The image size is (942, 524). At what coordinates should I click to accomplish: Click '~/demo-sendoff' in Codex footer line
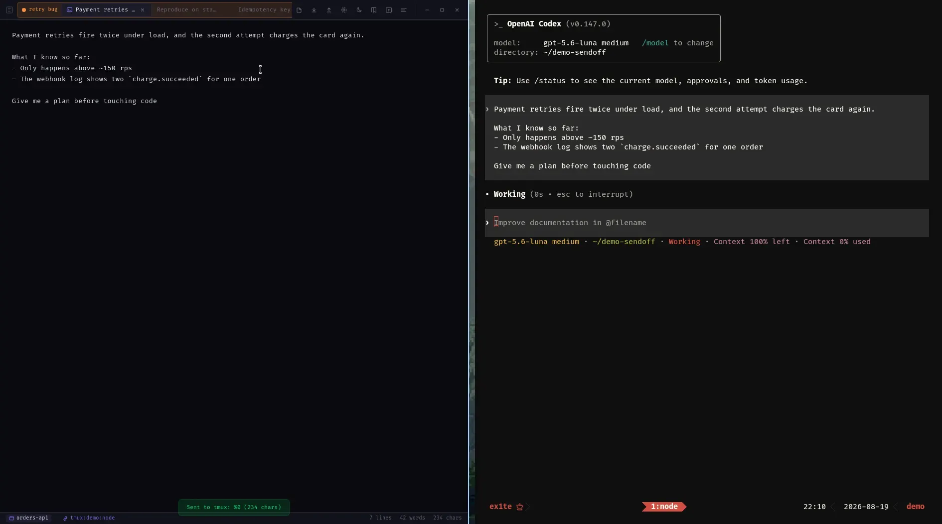[x=624, y=242]
